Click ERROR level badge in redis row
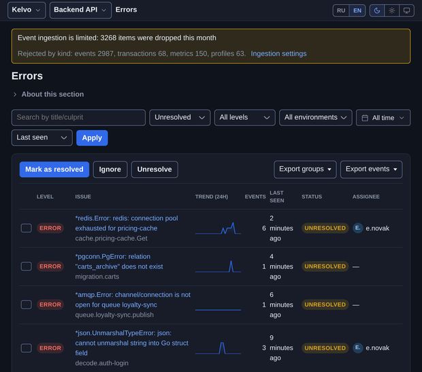Image resolution: width=422 pixels, height=372 pixels. click(x=50, y=228)
